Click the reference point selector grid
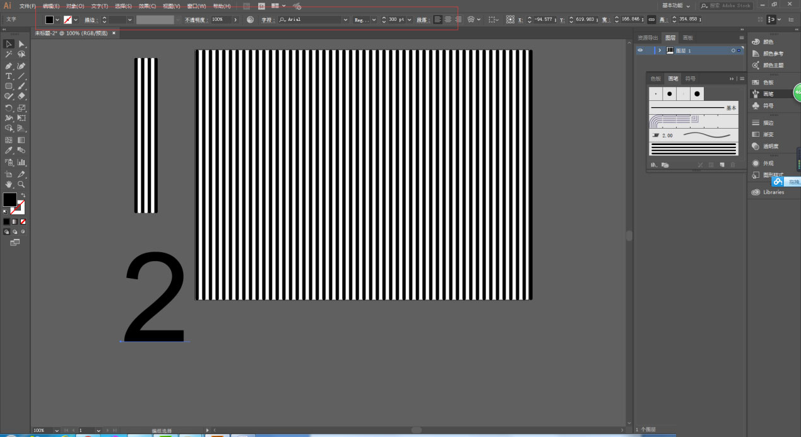Viewport: 801px width, 437px height. click(510, 20)
